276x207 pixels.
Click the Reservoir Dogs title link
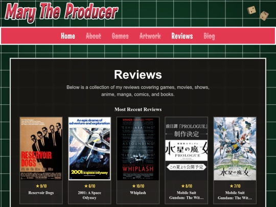[x=41, y=193]
